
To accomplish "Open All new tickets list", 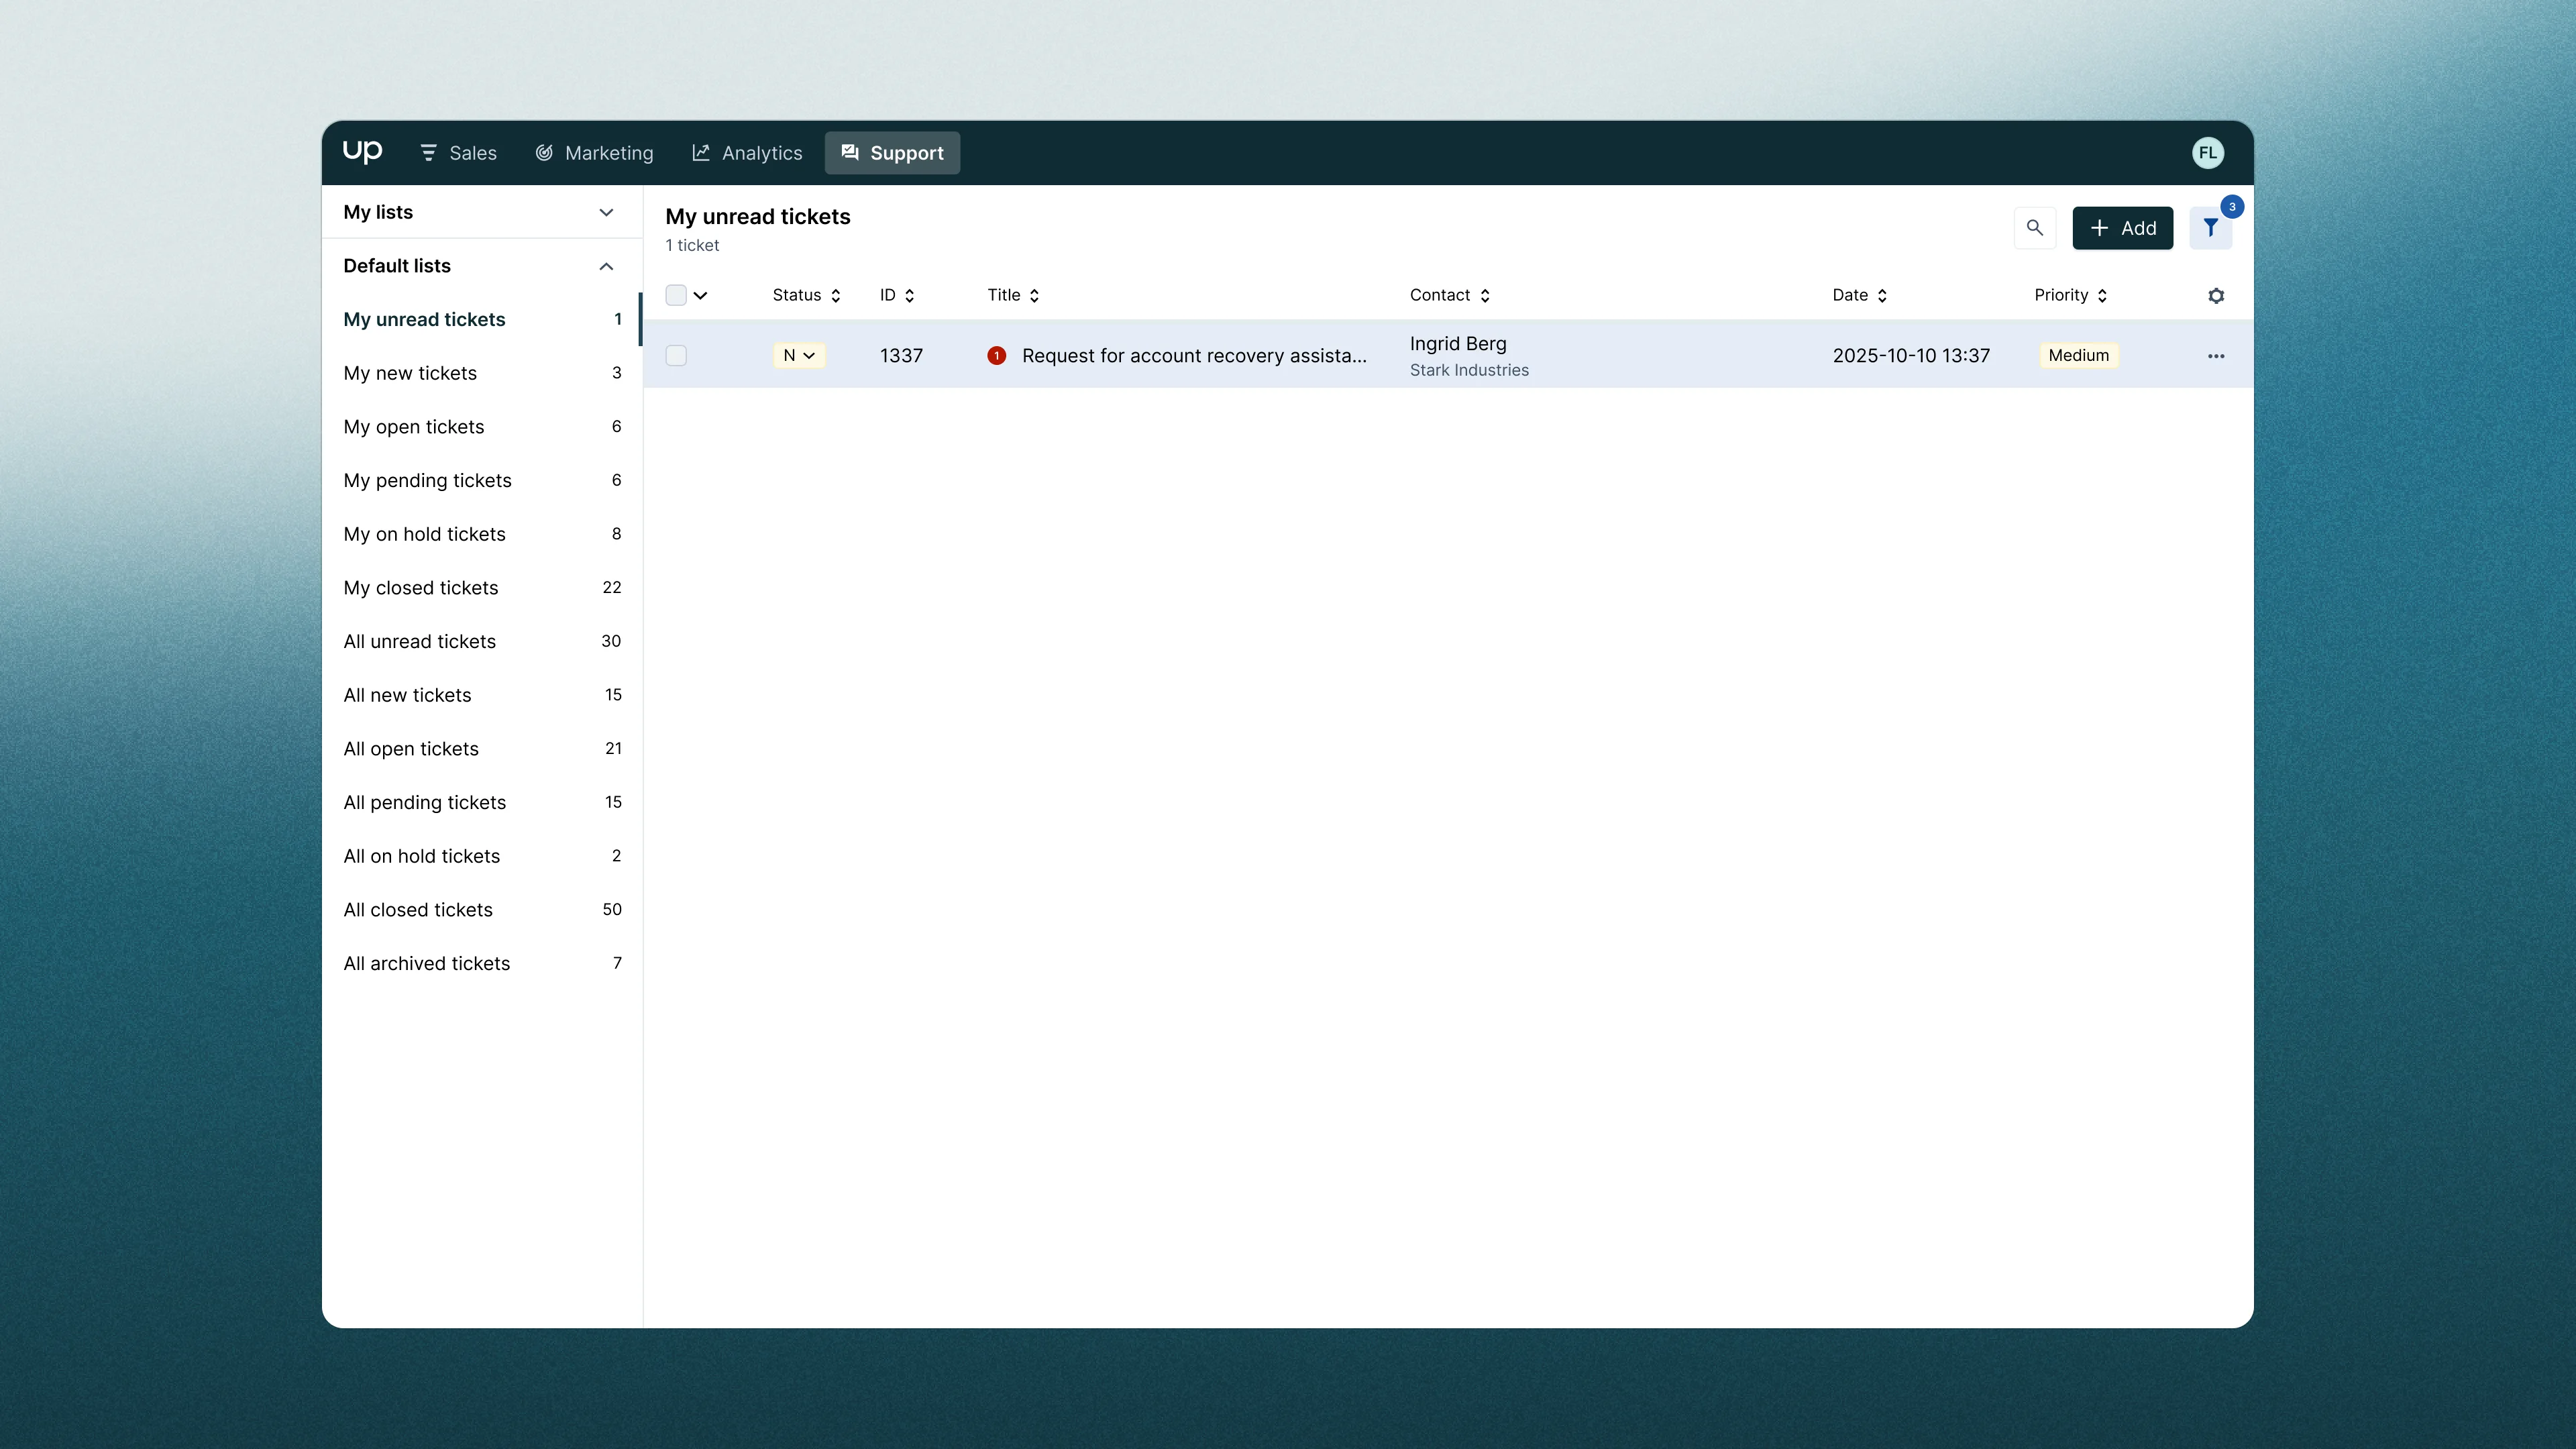I will pos(481,695).
